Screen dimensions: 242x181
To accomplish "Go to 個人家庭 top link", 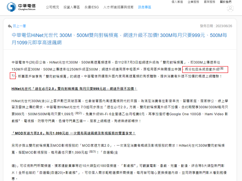I will 177,2.
